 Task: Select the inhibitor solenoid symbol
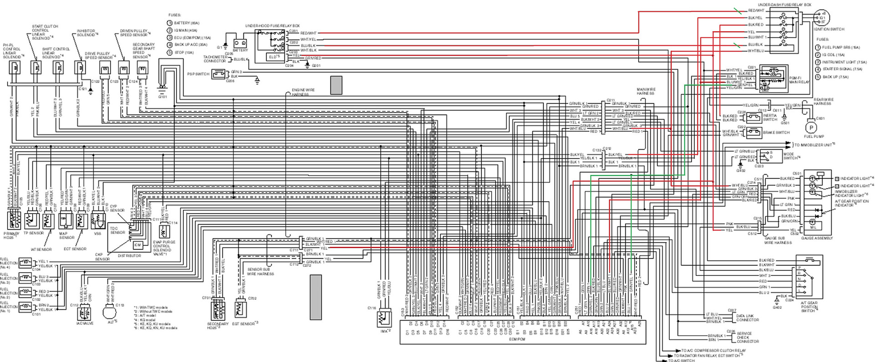pos(80,67)
